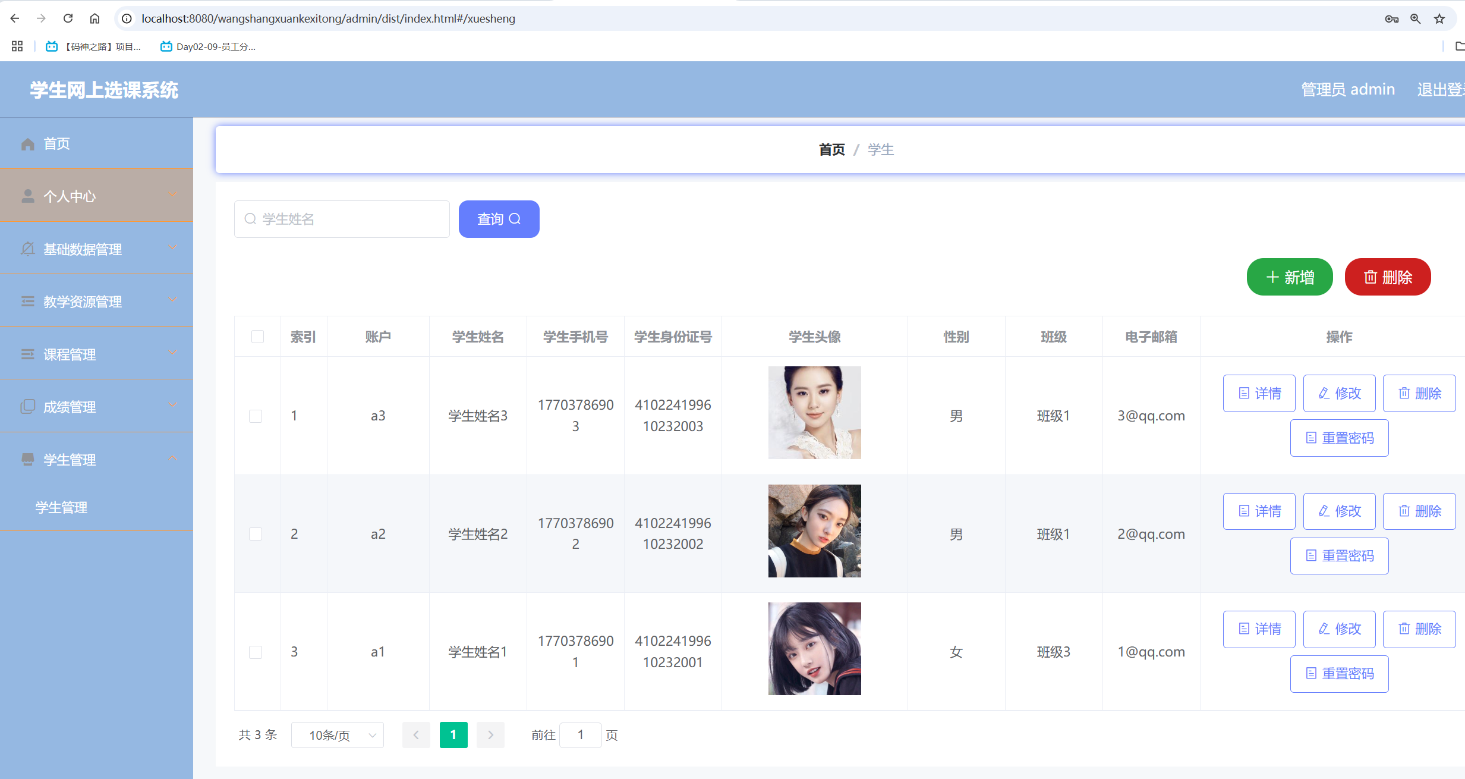Click 重置密码 for 学生姓名1
The image size is (1465, 779).
click(x=1339, y=673)
